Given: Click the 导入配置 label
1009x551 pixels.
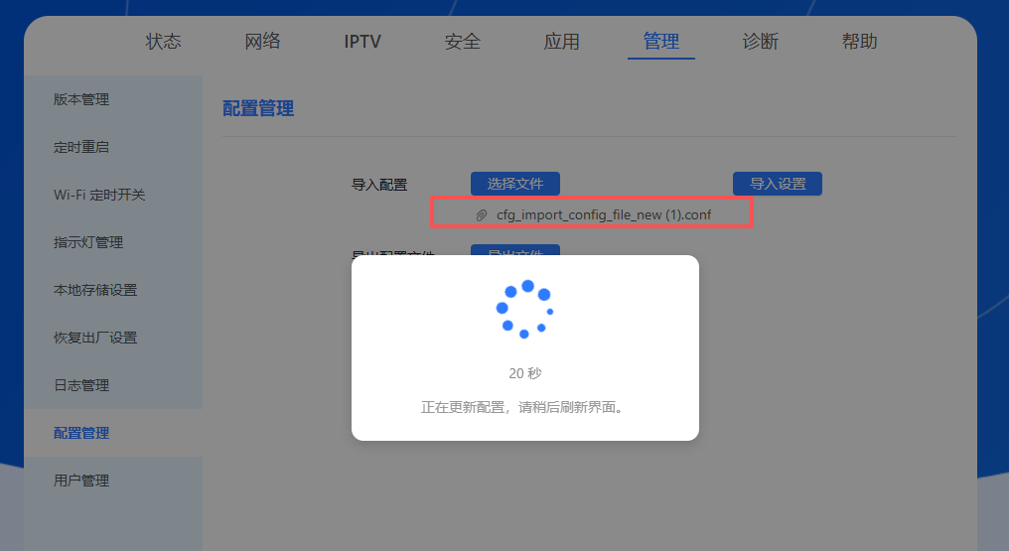Looking at the screenshot, I should coord(379,186).
